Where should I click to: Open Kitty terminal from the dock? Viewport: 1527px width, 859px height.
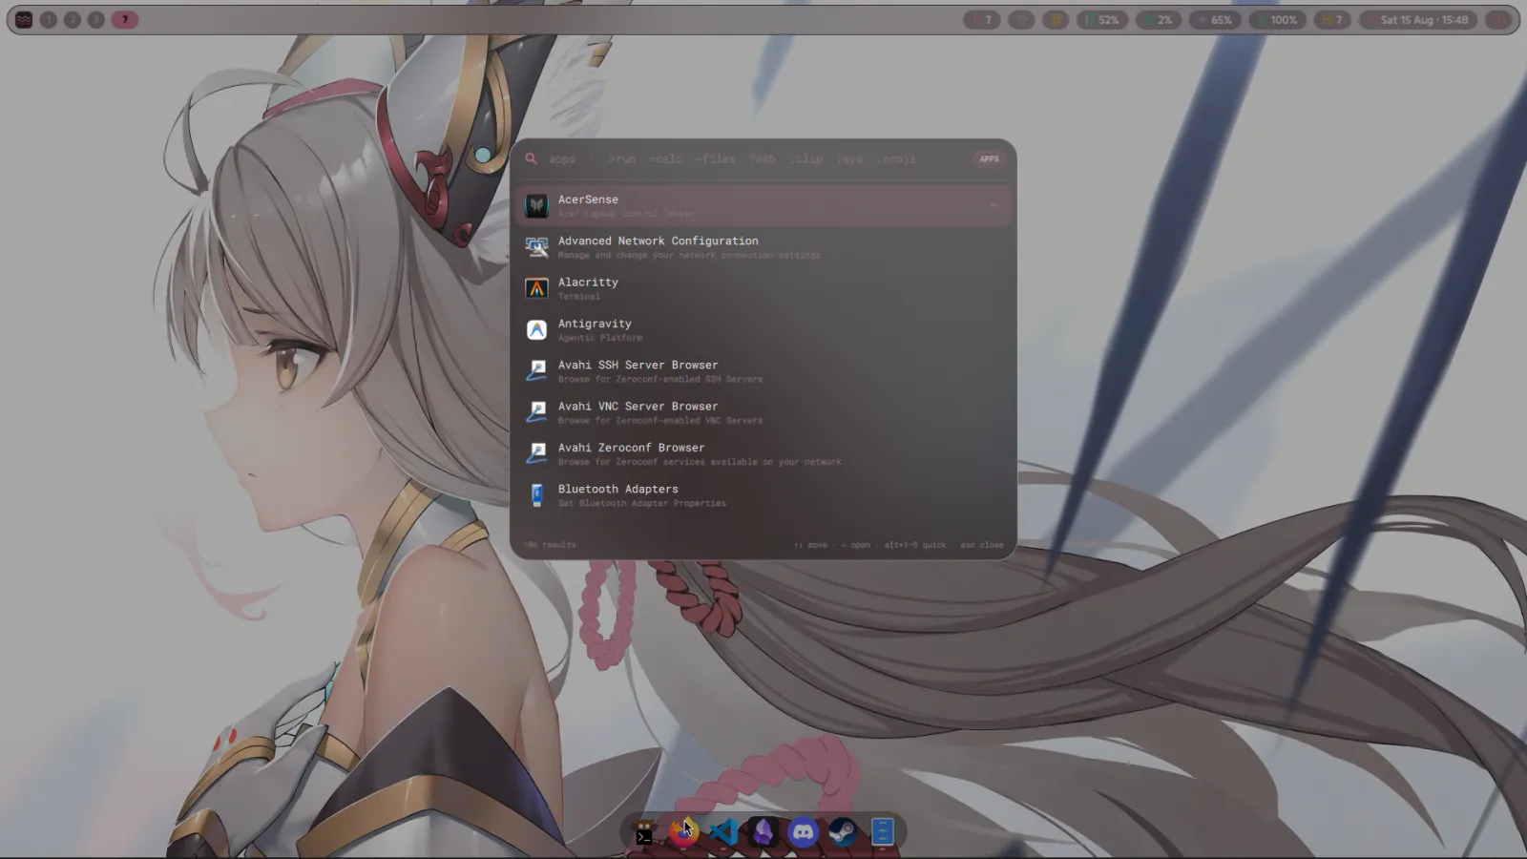(x=644, y=832)
